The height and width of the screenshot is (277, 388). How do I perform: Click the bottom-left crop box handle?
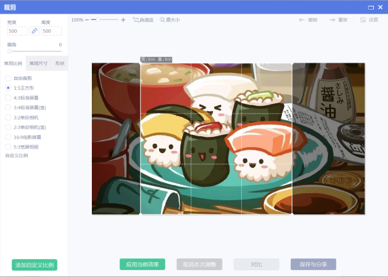coord(140,214)
